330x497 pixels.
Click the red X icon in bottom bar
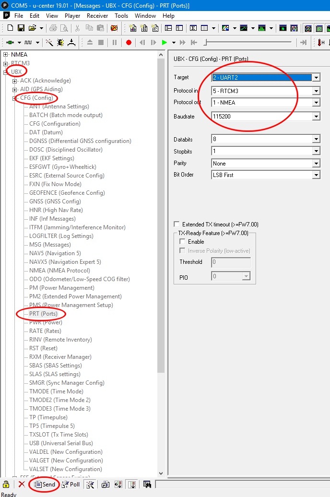click(x=22, y=485)
